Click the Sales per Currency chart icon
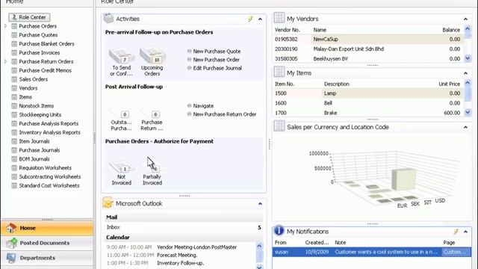Image resolution: width=478 pixels, height=269 pixels. 279,126
